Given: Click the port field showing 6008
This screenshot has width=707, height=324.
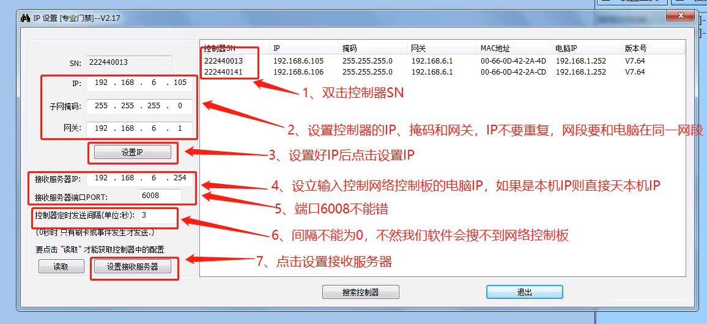Looking at the screenshot, I should click(x=160, y=196).
